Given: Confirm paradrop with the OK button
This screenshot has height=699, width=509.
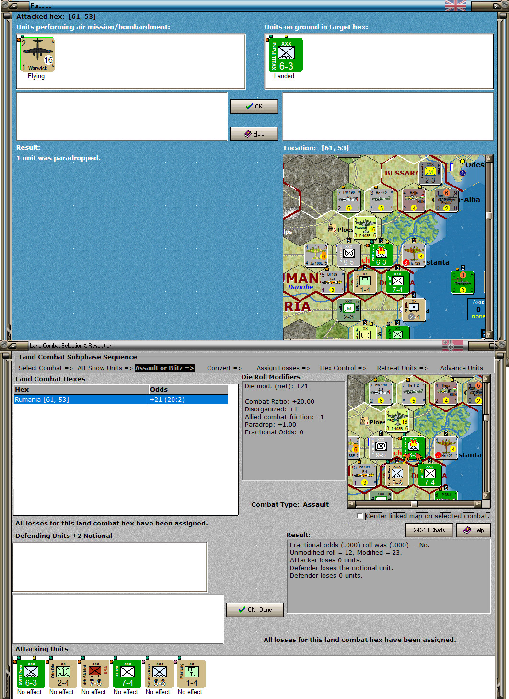Looking at the screenshot, I should coord(254,106).
